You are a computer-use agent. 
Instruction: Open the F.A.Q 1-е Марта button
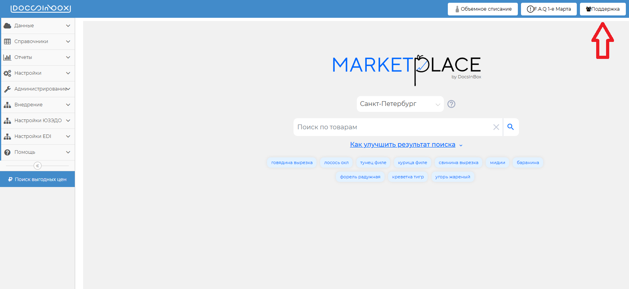pyautogui.click(x=549, y=9)
